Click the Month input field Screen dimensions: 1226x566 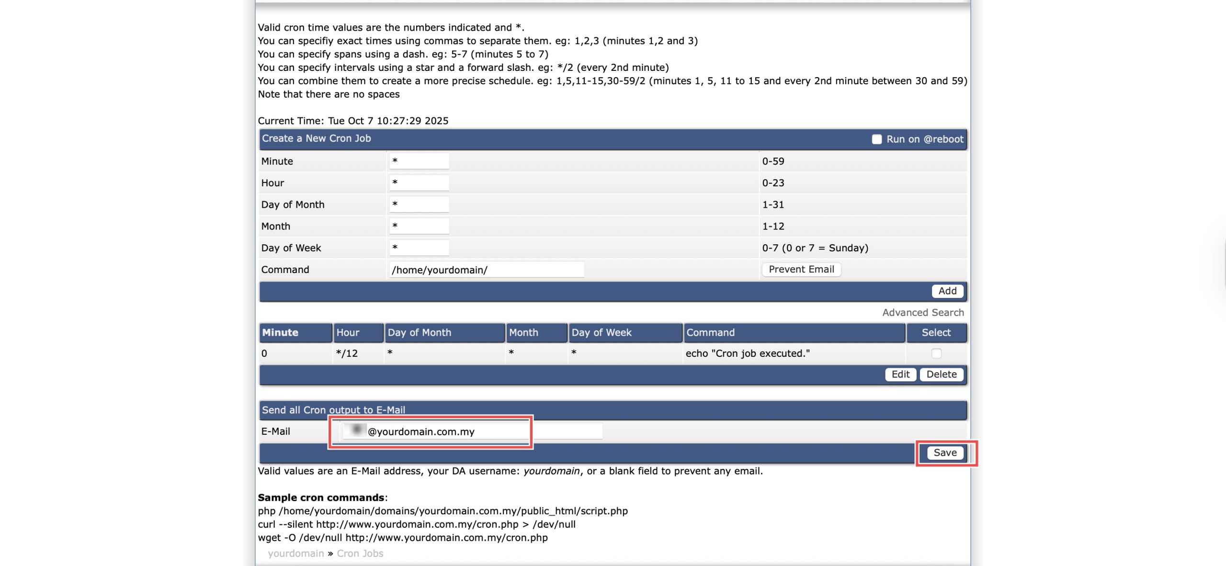point(419,226)
